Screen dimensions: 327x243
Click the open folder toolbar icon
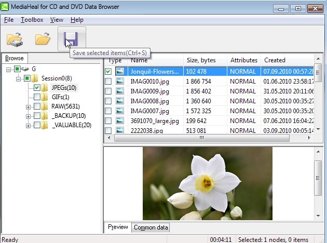click(x=43, y=39)
